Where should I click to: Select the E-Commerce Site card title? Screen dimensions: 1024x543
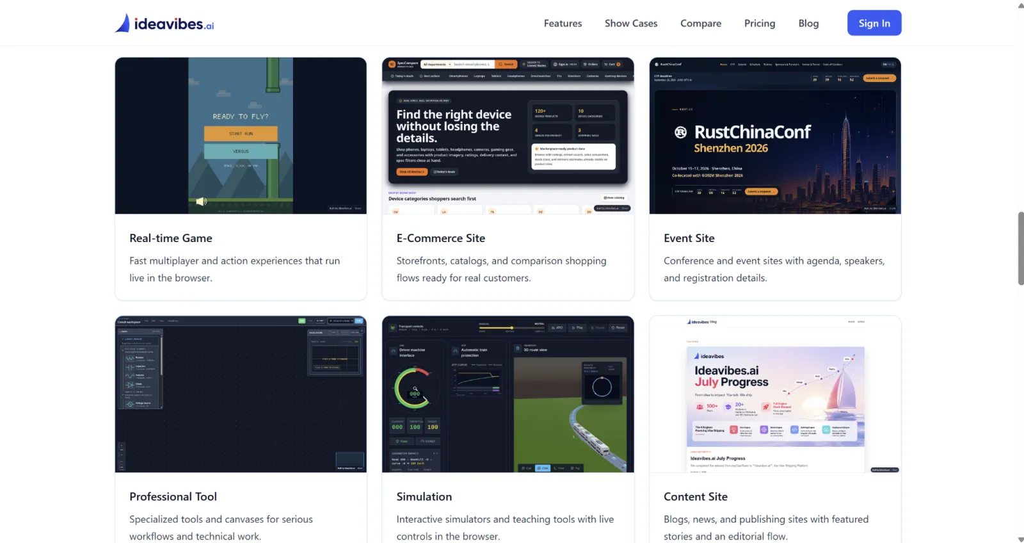(x=441, y=238)
